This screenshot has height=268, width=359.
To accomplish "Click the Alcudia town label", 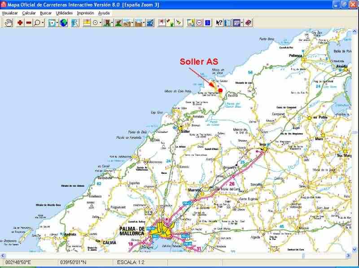I will pyautogui.click(x=342, y=66).
